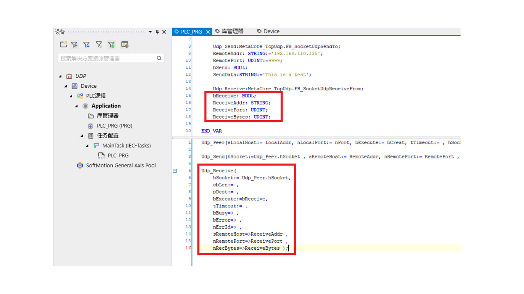The height and width of the screenshot is (294, 524).
Task: Click the 任务配置 clipboard icon
Action: pyautogui.click(x=91, y=136)
